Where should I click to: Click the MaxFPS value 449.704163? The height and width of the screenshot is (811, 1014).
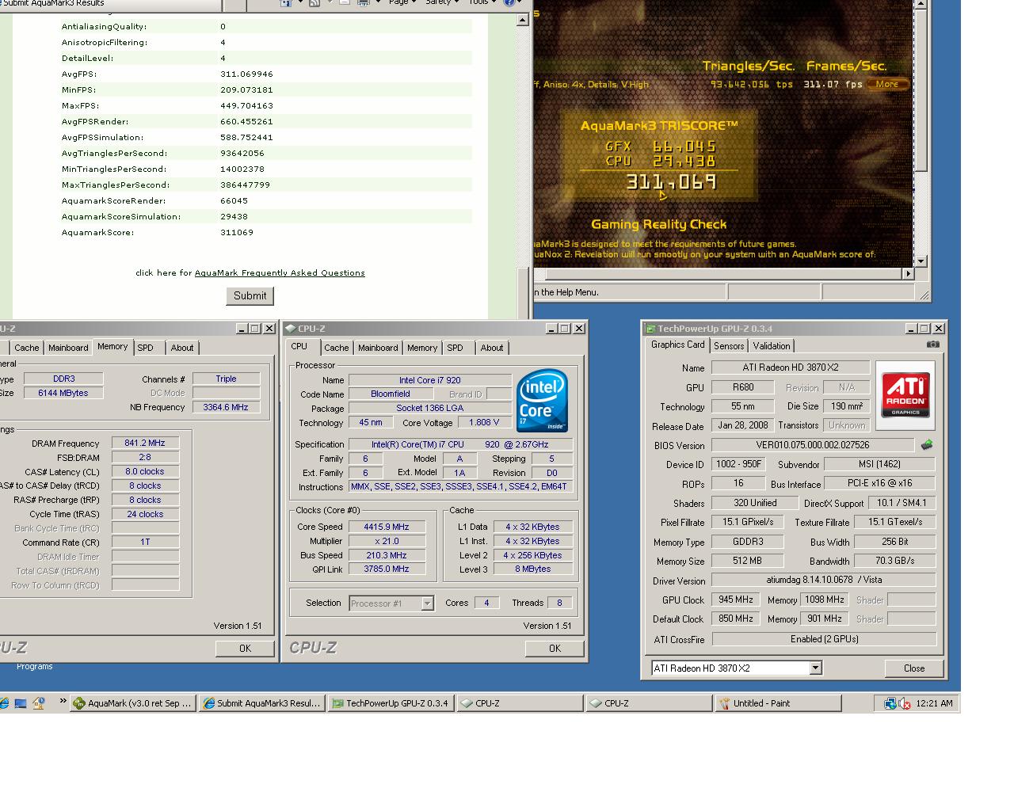point(246,106)
